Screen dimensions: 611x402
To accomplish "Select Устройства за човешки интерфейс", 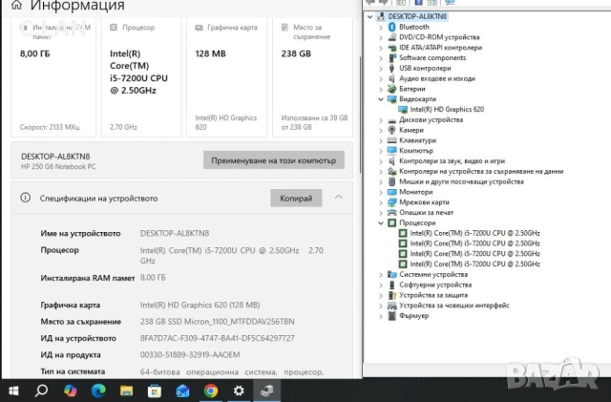I will pyautogui.click(x=454, y=306).
